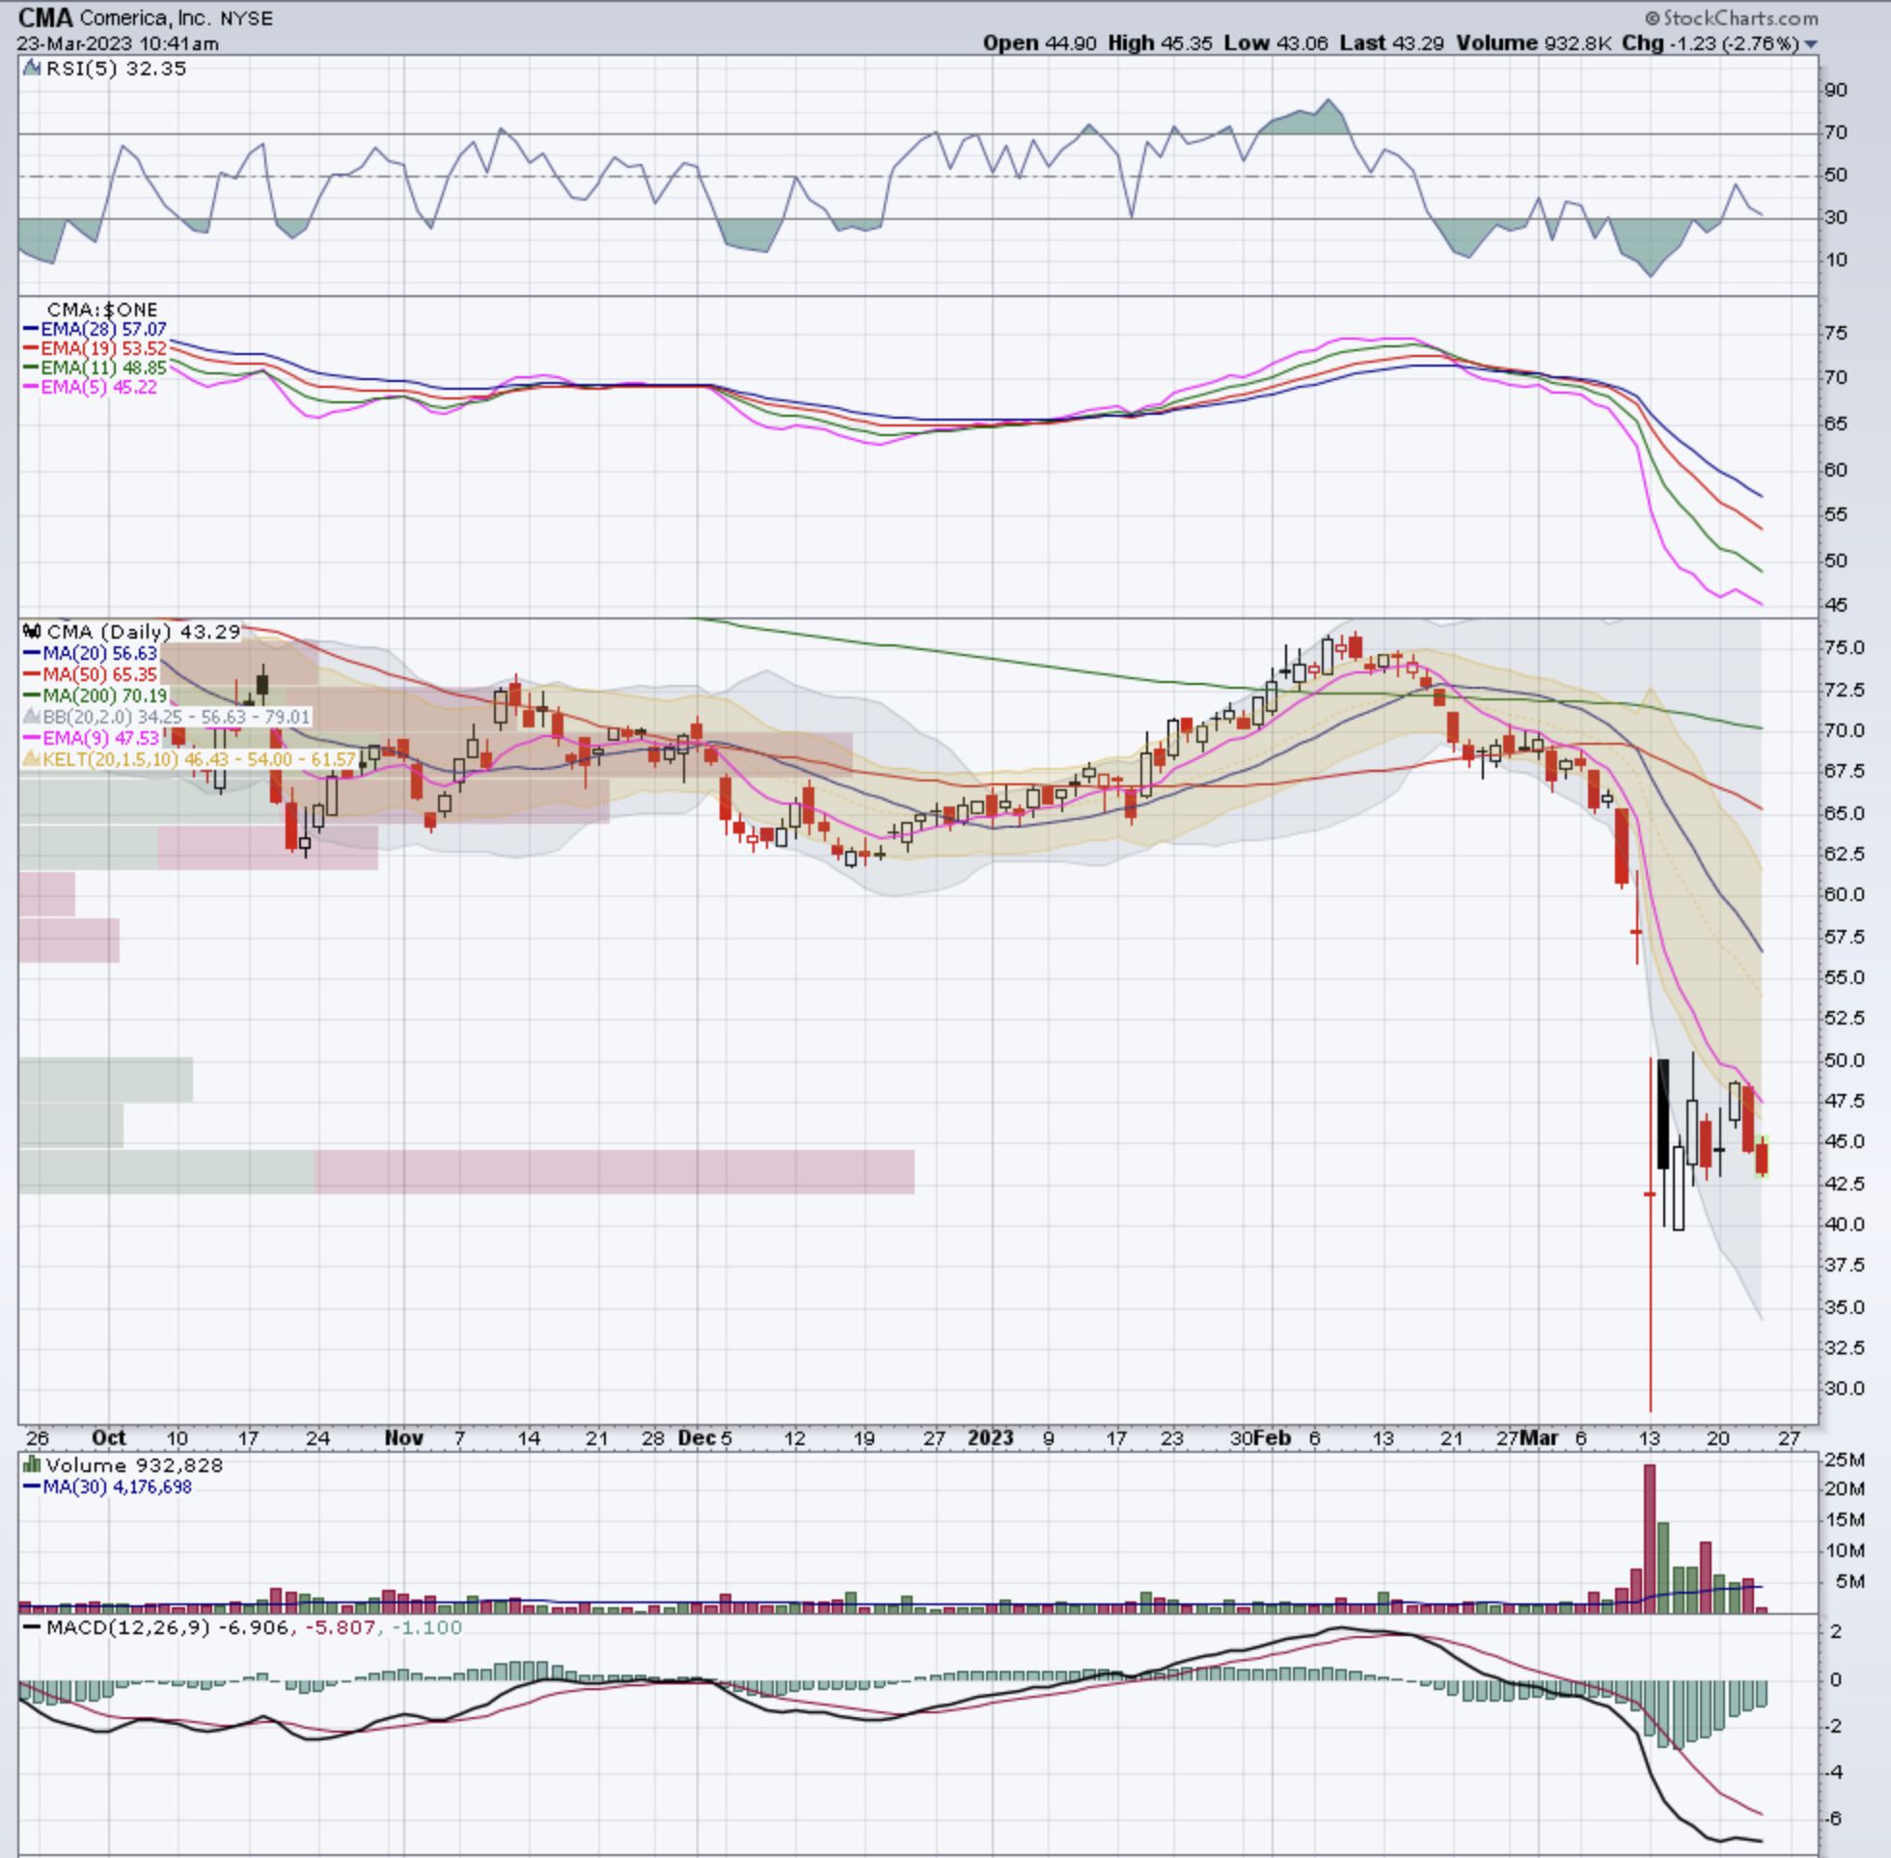
Task: Click the candlestick icon before CMA (Daily)
Action: click(x=32, y=631)
